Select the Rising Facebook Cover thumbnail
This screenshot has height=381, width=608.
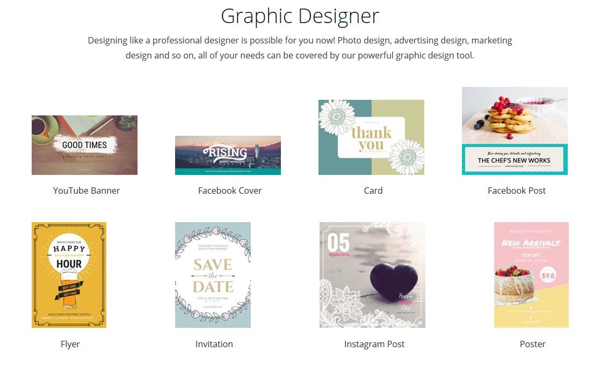228,155
